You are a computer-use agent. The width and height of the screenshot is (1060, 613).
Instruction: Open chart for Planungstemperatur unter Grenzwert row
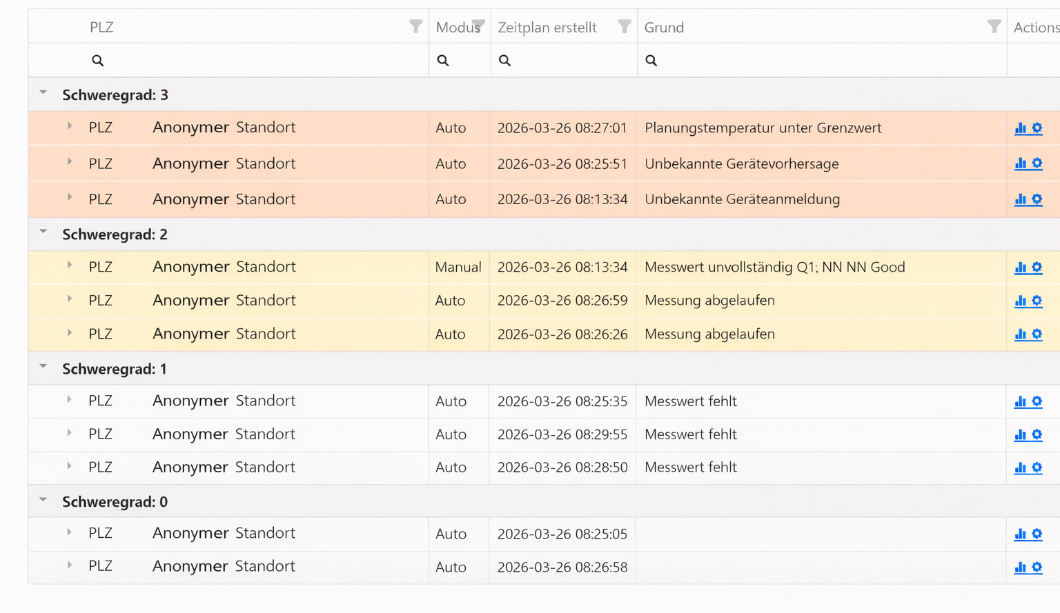[1020, 128]
